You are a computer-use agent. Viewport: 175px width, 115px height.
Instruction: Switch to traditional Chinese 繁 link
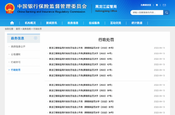point(157,5)
